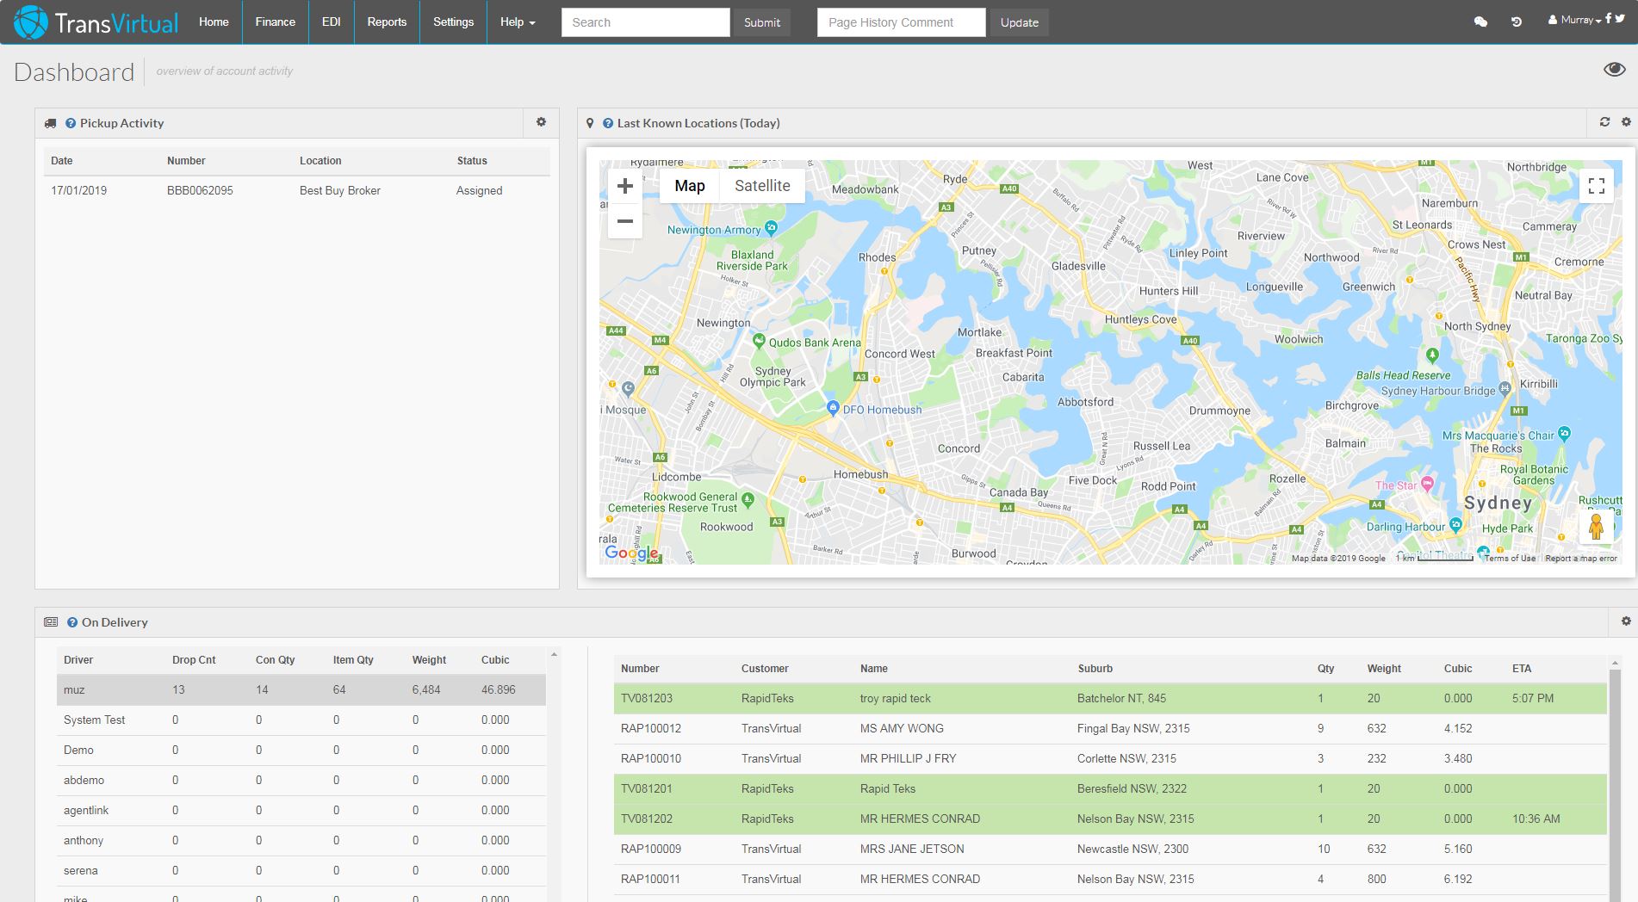Enter fullscreen mode on the map
Viewport: 1638px width, 902px height.
pos(1598,185)
